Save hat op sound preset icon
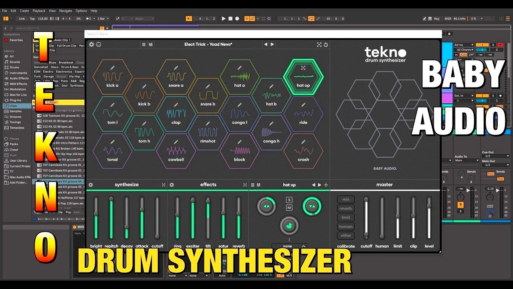 coord(259,185)
